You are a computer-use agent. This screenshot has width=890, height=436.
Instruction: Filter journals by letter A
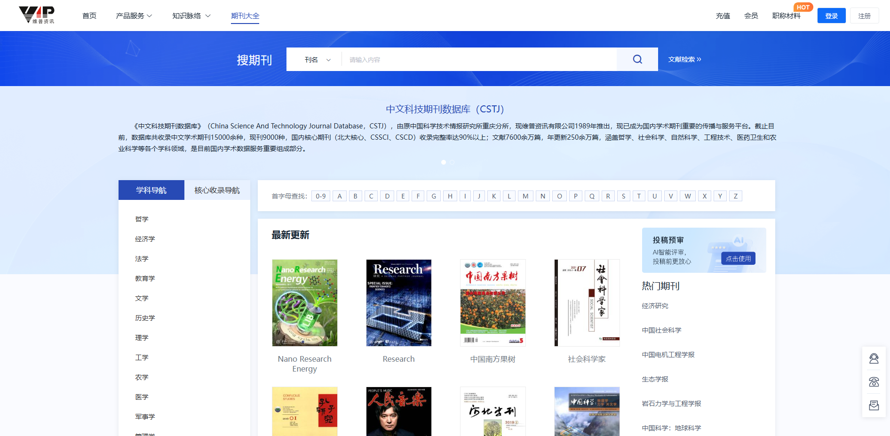(339, 196)
